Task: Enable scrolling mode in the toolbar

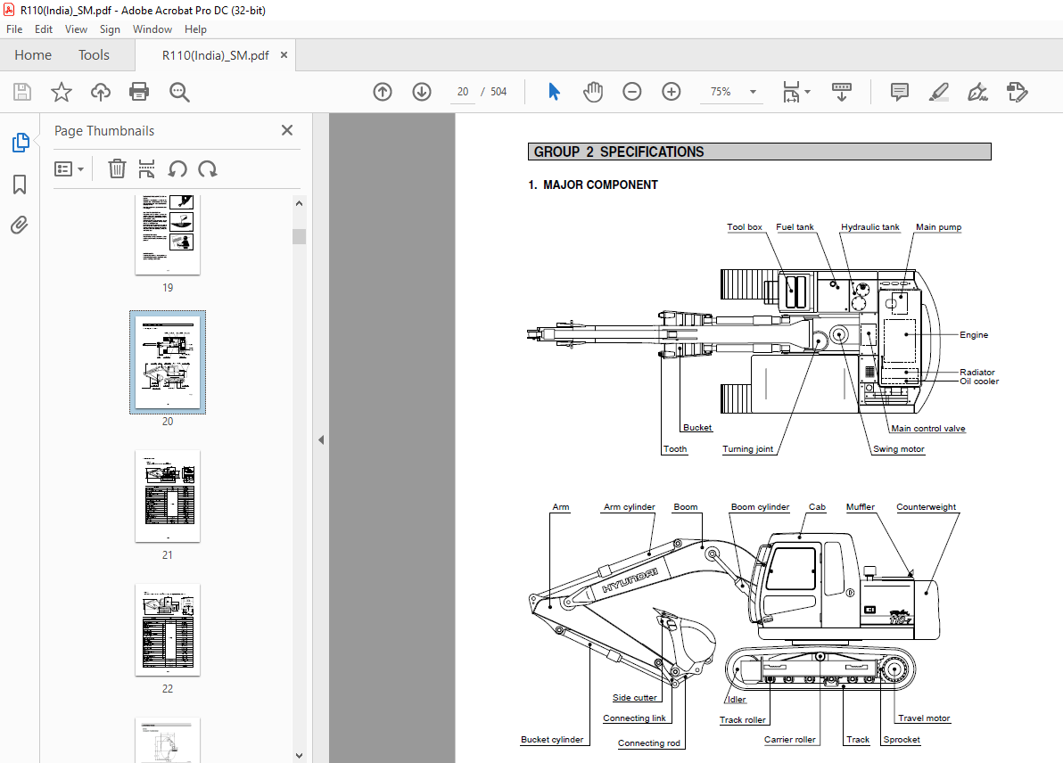Action: pos(841,92)
